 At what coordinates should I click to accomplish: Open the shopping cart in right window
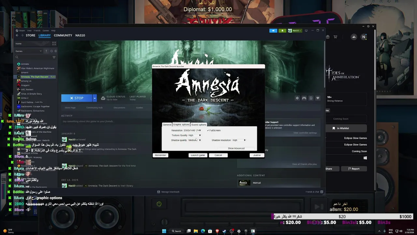coord(335,37)
